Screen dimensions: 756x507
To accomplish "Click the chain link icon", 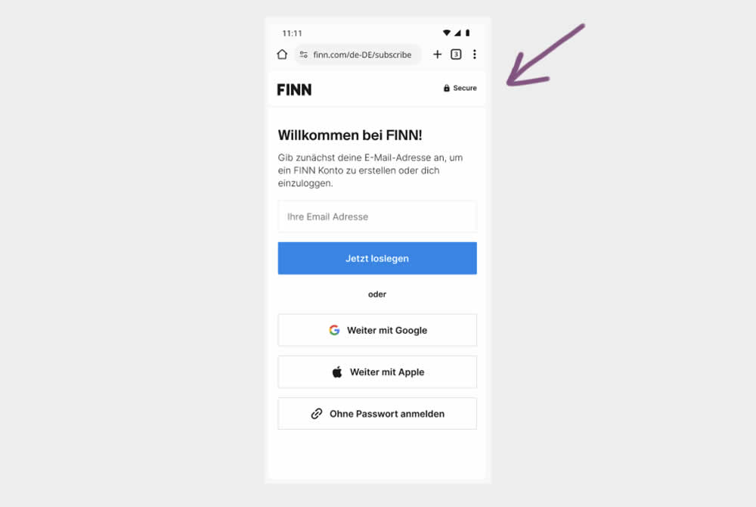I will click(x=316, y=413).
